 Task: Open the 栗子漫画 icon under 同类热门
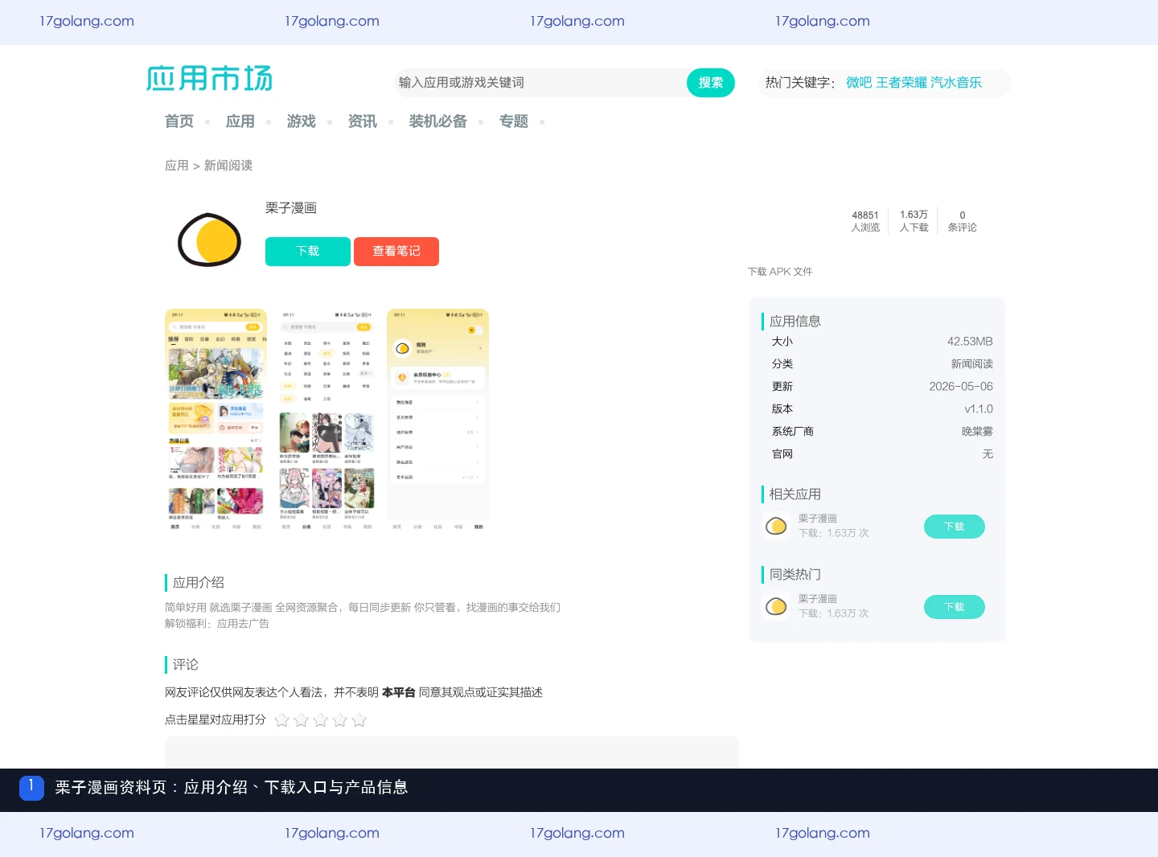[776, 606]
